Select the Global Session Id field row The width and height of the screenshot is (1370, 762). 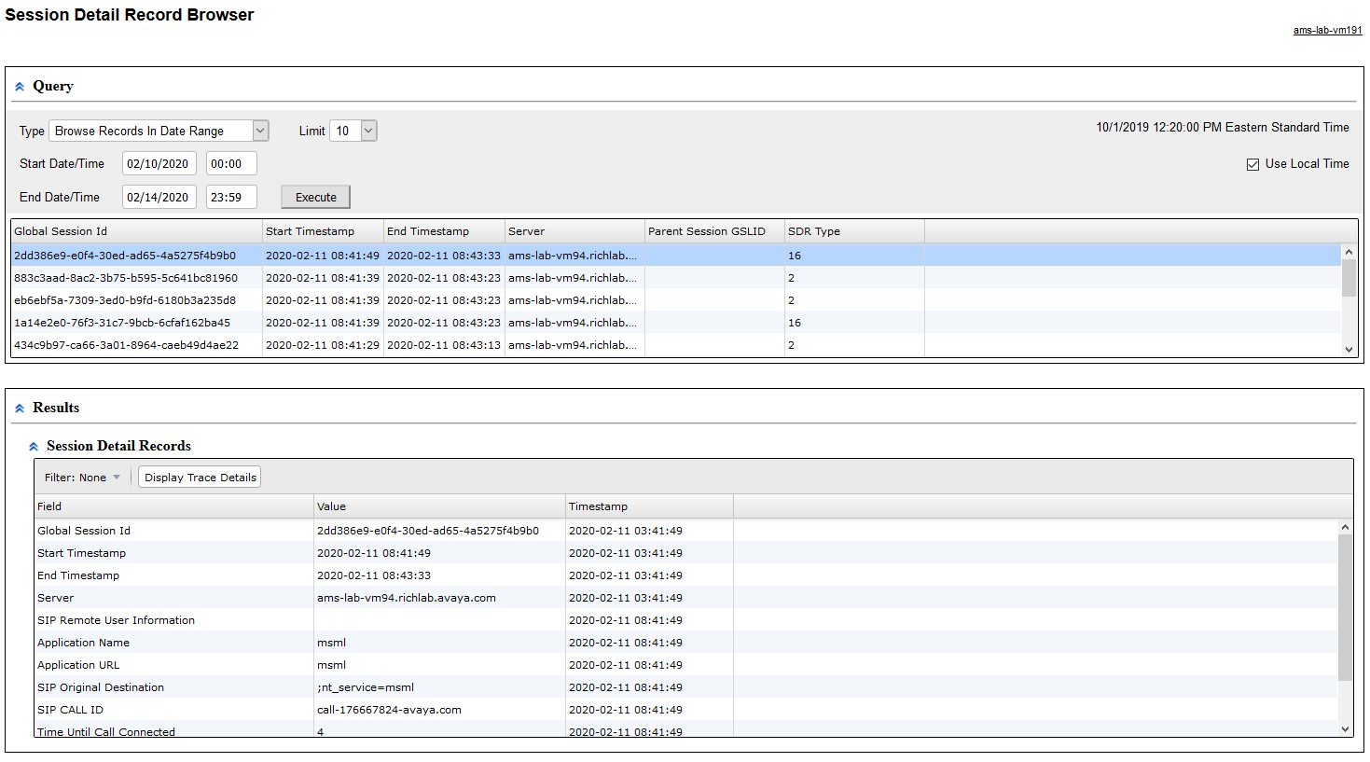coord(685,531)
